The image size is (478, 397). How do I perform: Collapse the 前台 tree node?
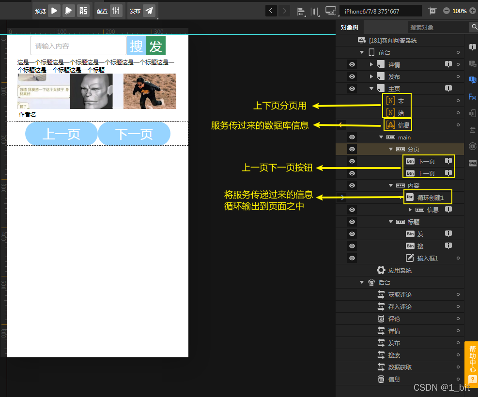tap(362, 52)
